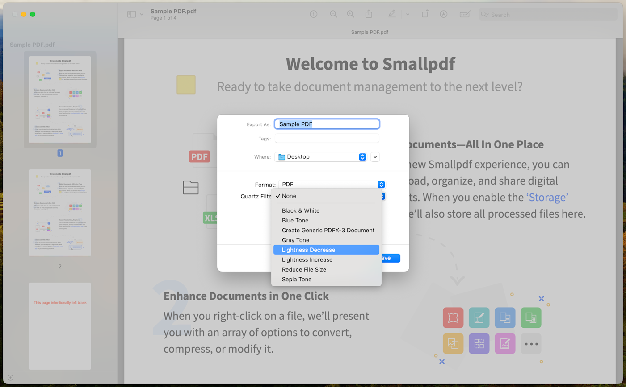
Task: Click the green tool tile
Action: click(531, 318)
